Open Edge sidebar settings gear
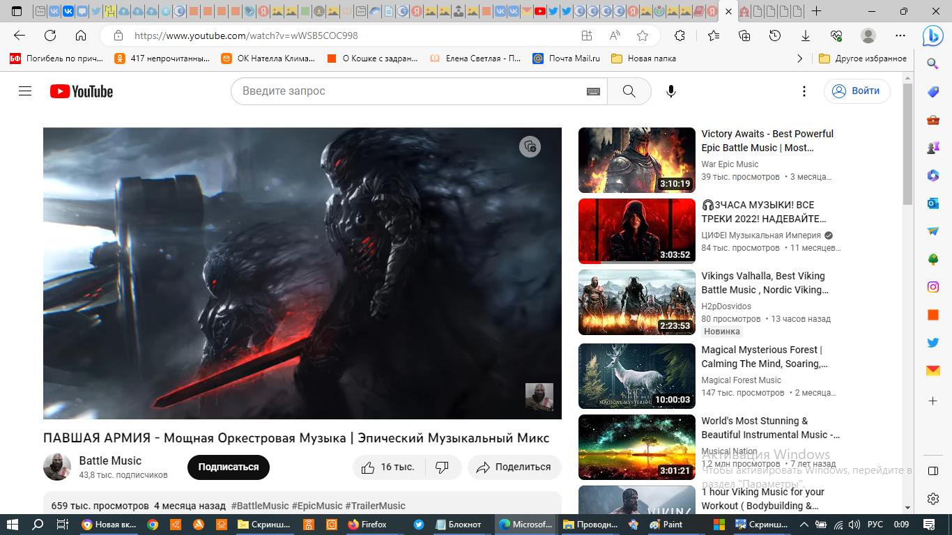The height and width of the screenshot is (535, 952). point(933,499)
